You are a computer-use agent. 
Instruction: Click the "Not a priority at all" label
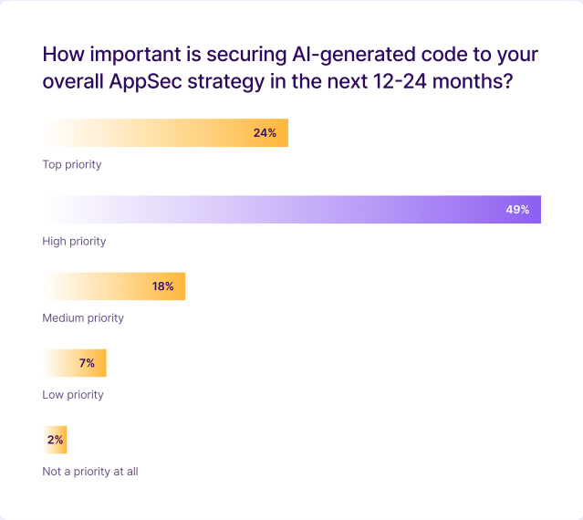(x=90, y=472)
